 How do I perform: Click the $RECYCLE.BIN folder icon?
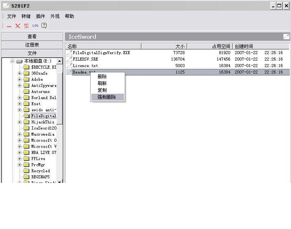(x=27, y=67)
